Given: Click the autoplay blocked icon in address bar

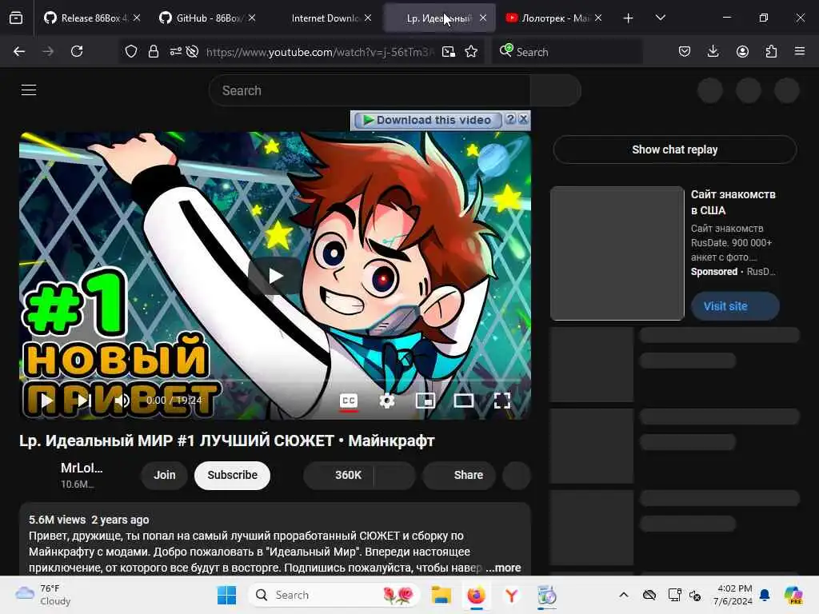Looking at the screenshot, I should point(192,51).
